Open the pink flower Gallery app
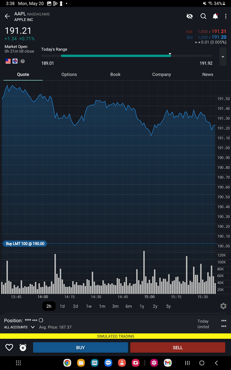231x370 pixels. pyautogui.click(x=154, y=363)
